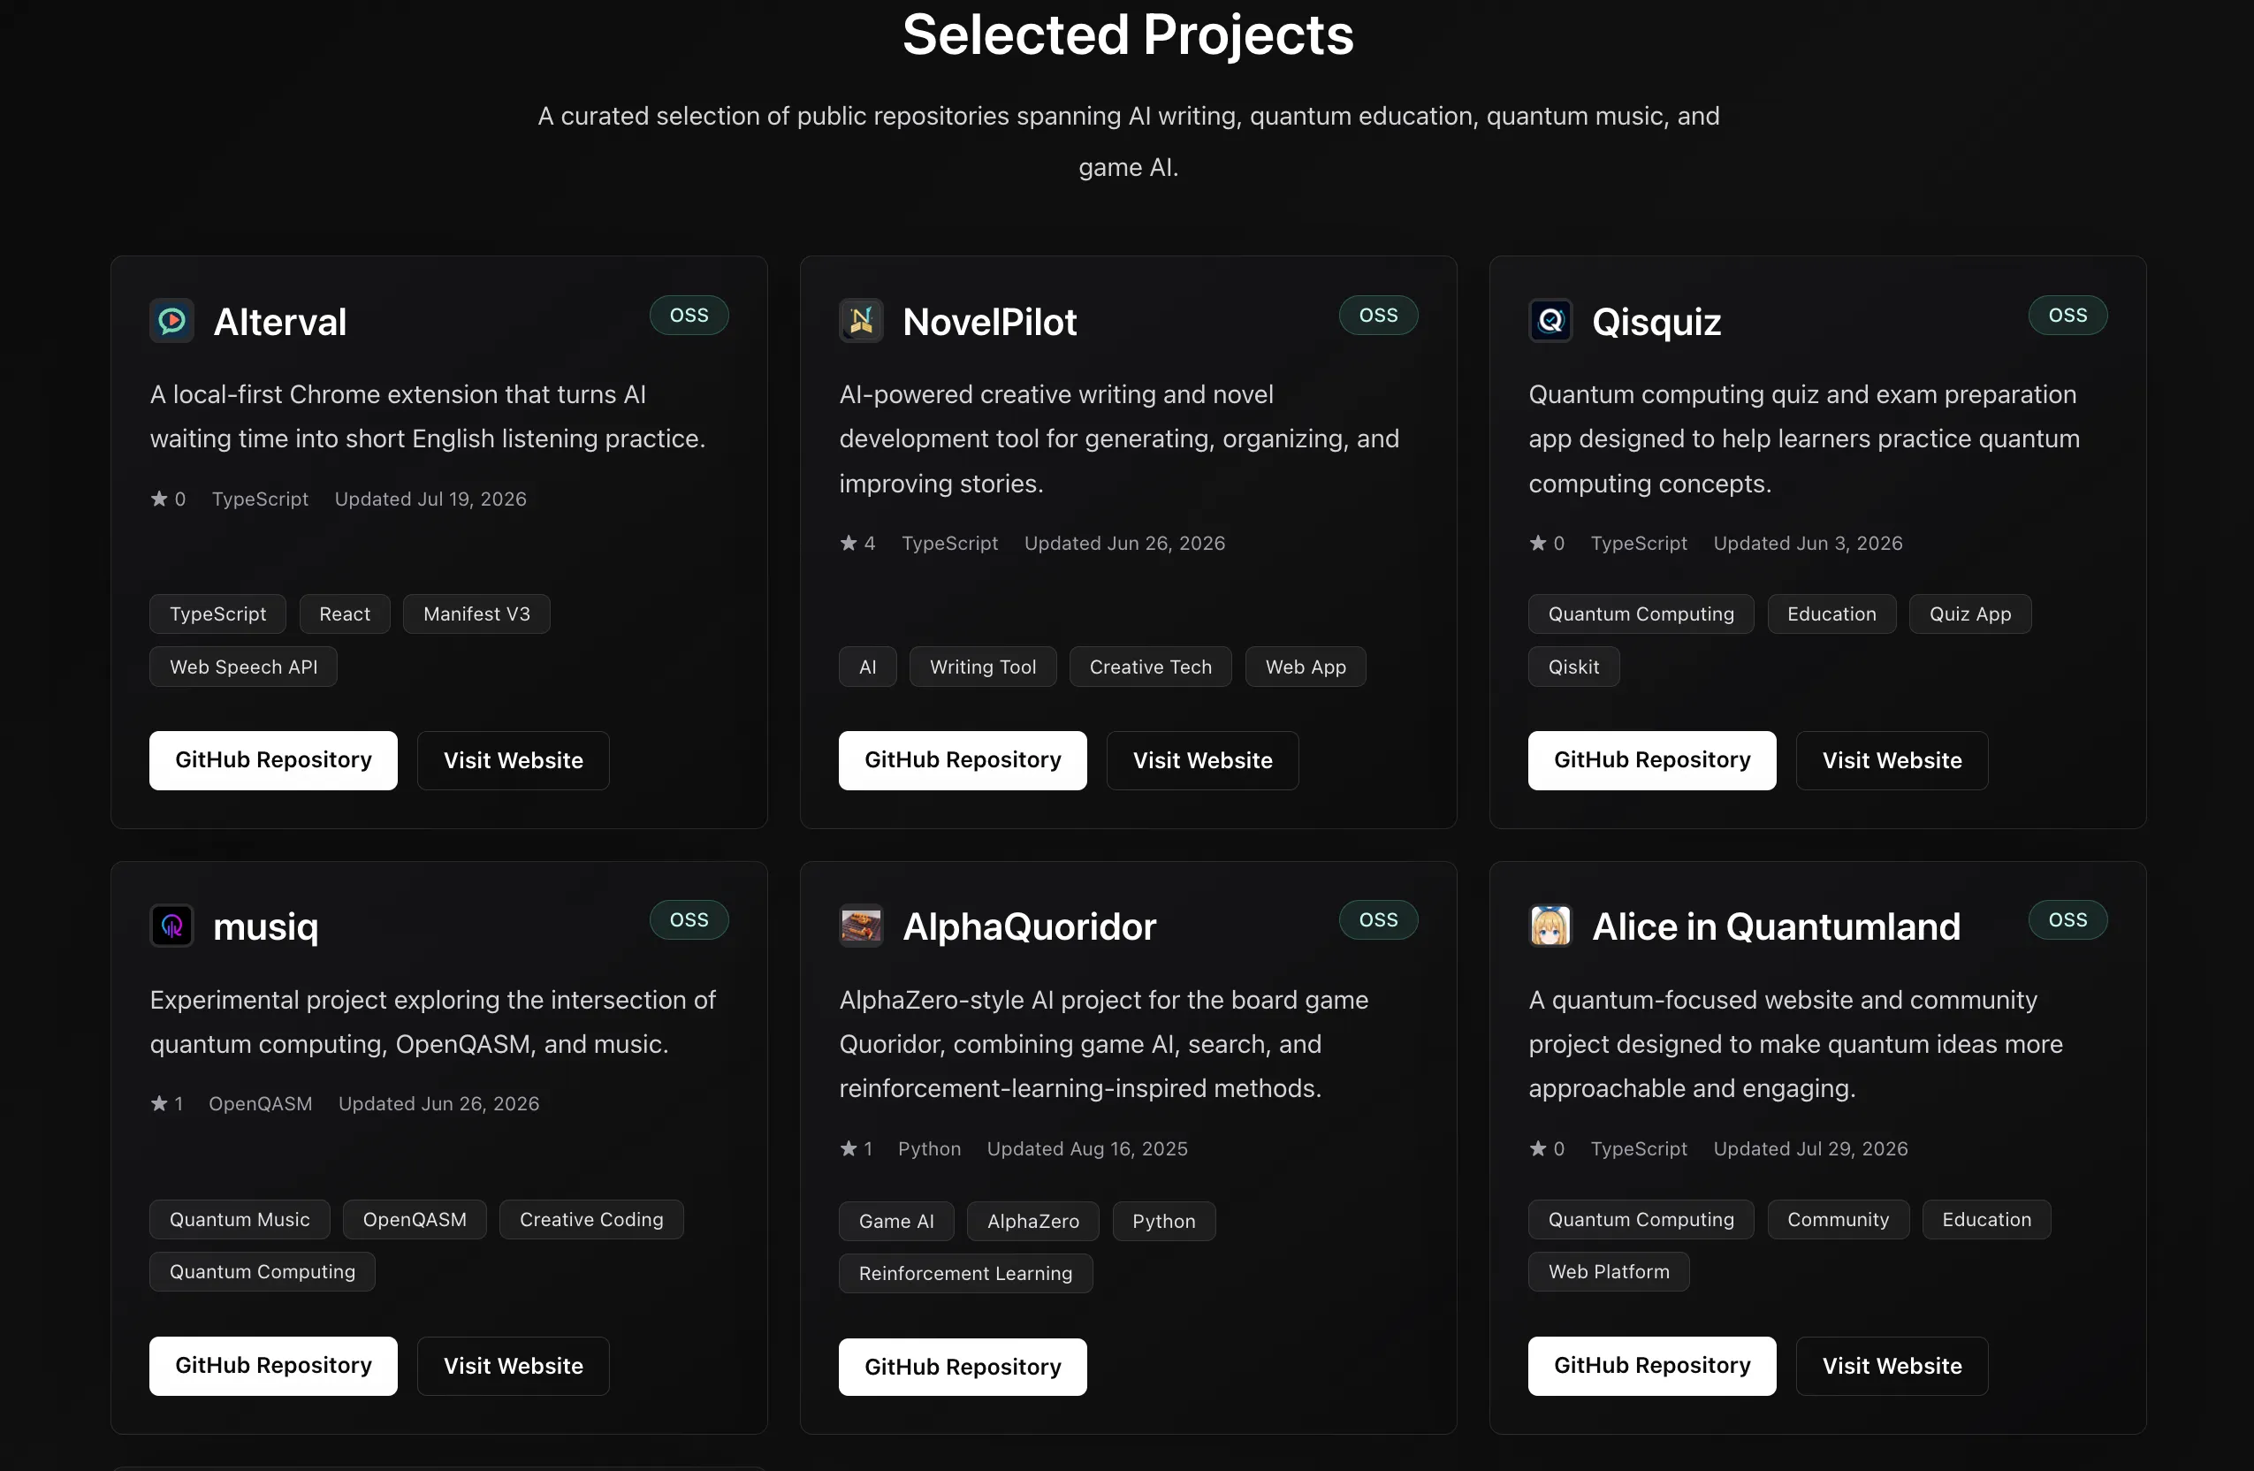Click the star icon on the musiq card
Screen dimensions: 2254x1471
pyautogui.click(x=159, y=1103)
